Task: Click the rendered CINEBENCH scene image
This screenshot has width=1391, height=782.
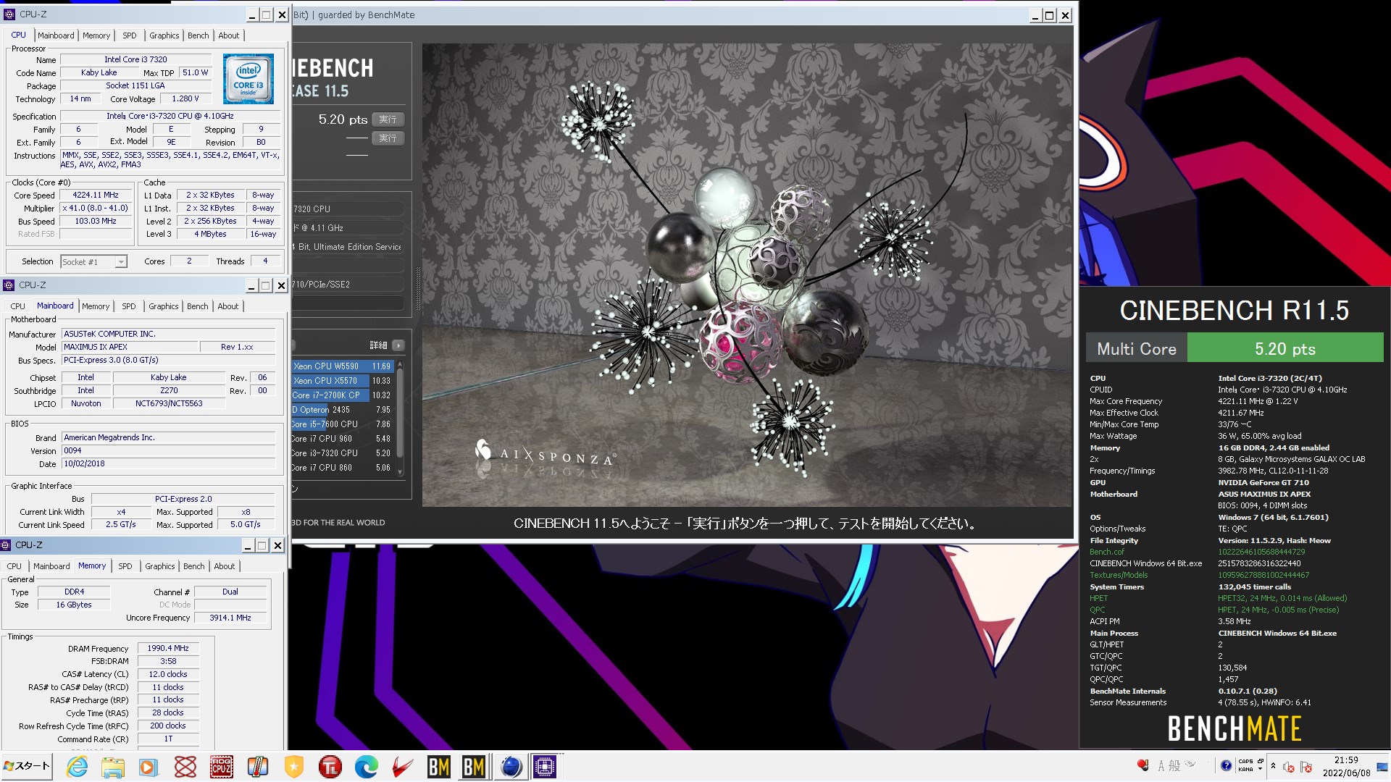Action: coord(746,275)
